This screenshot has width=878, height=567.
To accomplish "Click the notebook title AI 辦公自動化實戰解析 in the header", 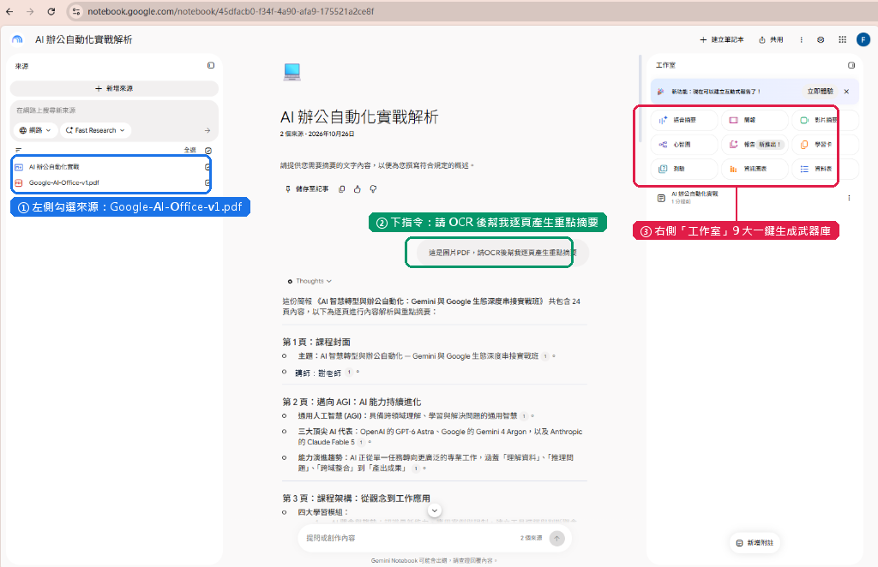I will coord(83,39).
